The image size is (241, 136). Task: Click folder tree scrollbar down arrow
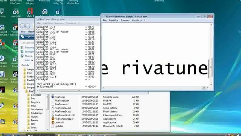click(47, 129)
